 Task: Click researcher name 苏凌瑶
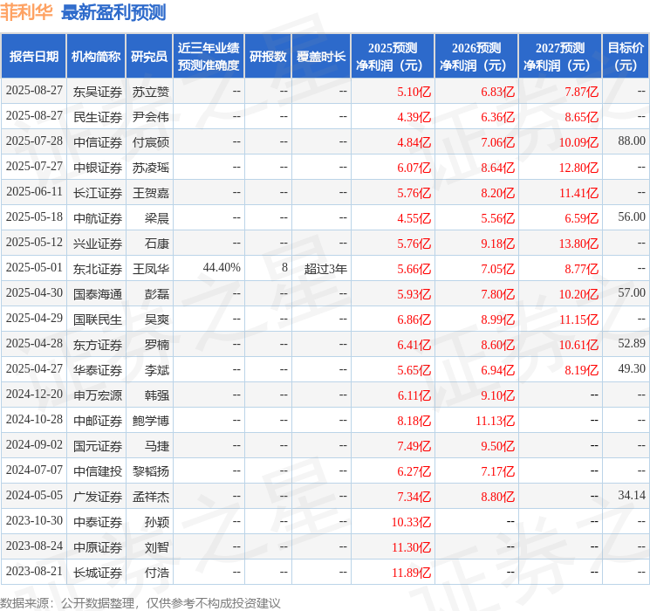pos(151,168)
